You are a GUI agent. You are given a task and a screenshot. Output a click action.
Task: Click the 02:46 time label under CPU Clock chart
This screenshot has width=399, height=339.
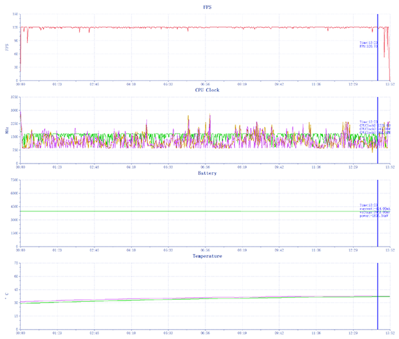click(x=94, y=168)
